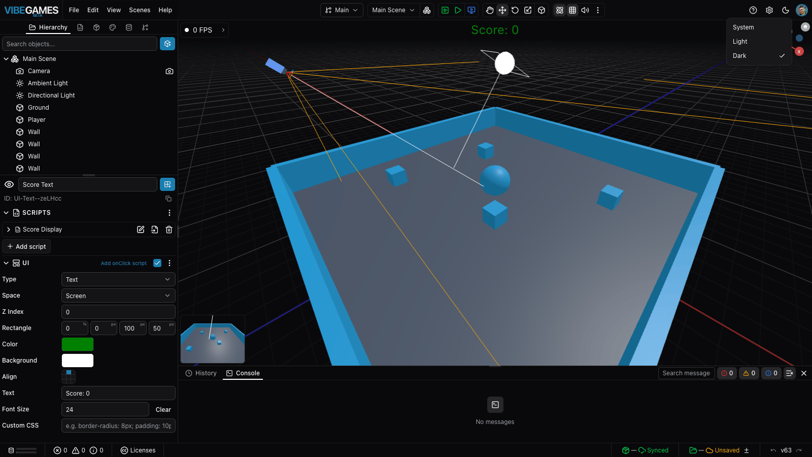Click the camera icon on Camera row
This screenshot has width=812, height=457.
[170, 71]
